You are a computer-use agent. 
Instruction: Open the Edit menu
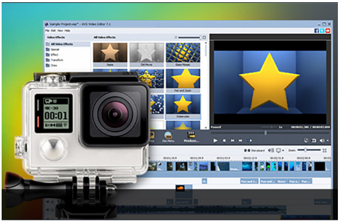coord(53,31)
